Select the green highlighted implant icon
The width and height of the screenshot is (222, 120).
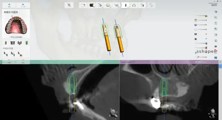(x=27, y=43)
